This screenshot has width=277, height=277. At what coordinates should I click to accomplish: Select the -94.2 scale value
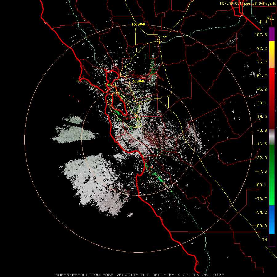261,212
